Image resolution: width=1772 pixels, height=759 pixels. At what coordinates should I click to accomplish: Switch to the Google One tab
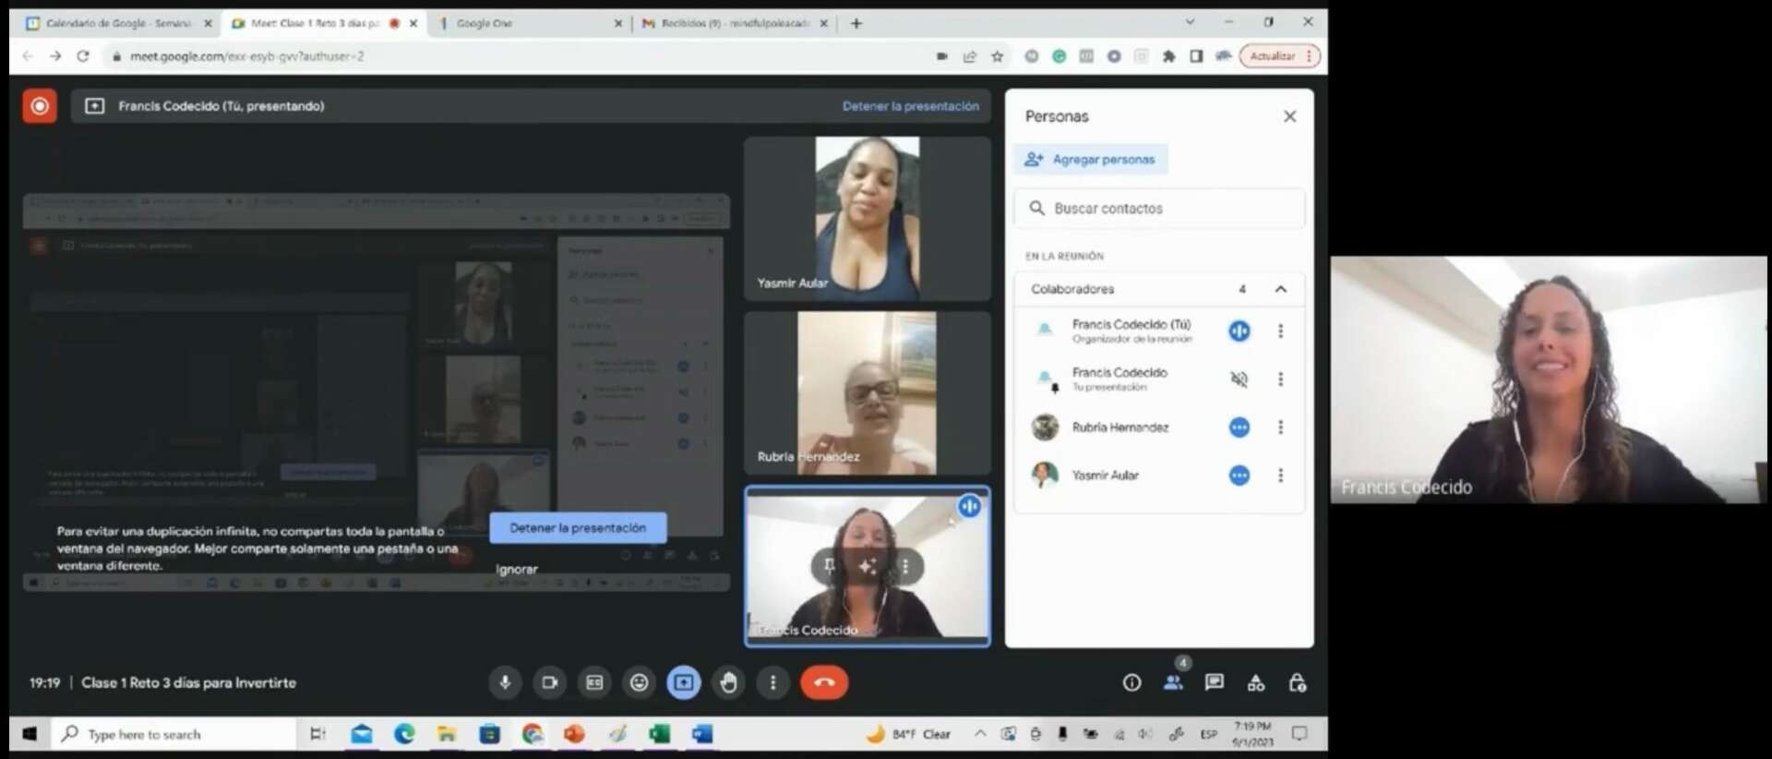526,23
